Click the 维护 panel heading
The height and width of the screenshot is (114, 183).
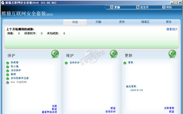click(70, 56)
